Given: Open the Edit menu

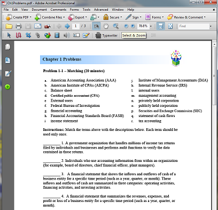Looking at the screenshot, I should tap(15, 10).
